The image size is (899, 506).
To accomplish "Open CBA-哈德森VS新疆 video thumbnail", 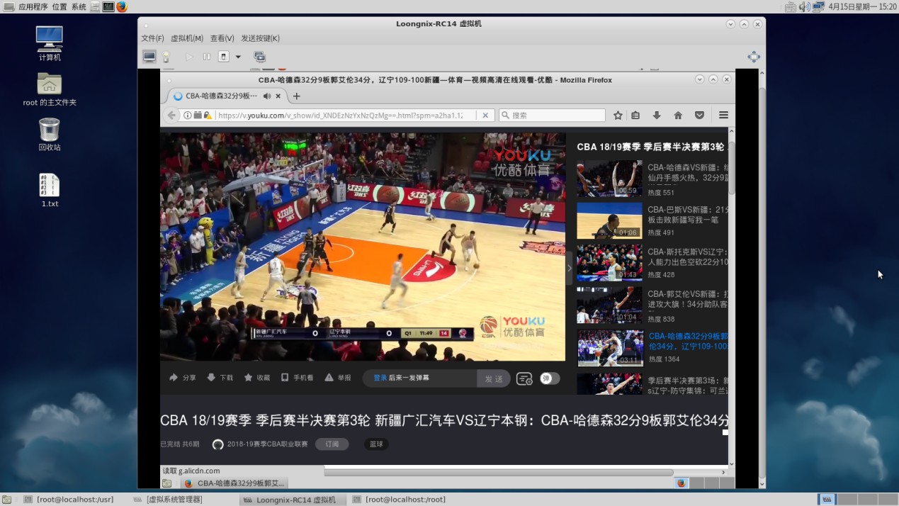I will 609,179.
